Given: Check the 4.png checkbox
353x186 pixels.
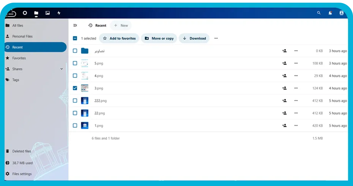Looking at the screenshot, I should tap(75, 76).
